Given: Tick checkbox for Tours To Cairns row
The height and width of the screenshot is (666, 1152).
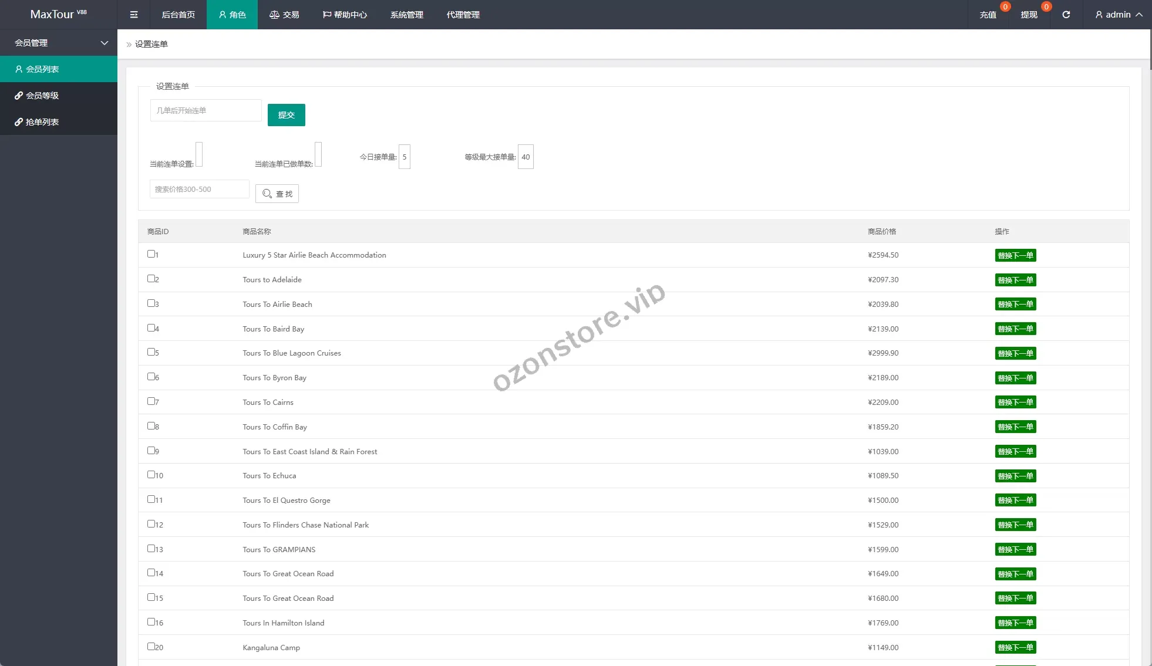Looking at the screenshot, I should pos(151,401).
